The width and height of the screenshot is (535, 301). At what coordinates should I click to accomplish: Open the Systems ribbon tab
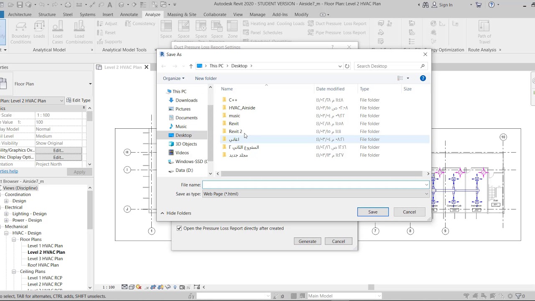[x=87, y=14]
